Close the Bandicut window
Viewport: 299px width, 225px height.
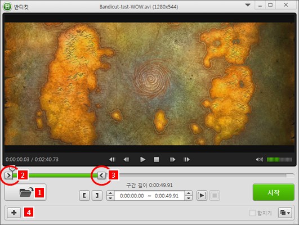pyautogui.click(x=285, y=5)
